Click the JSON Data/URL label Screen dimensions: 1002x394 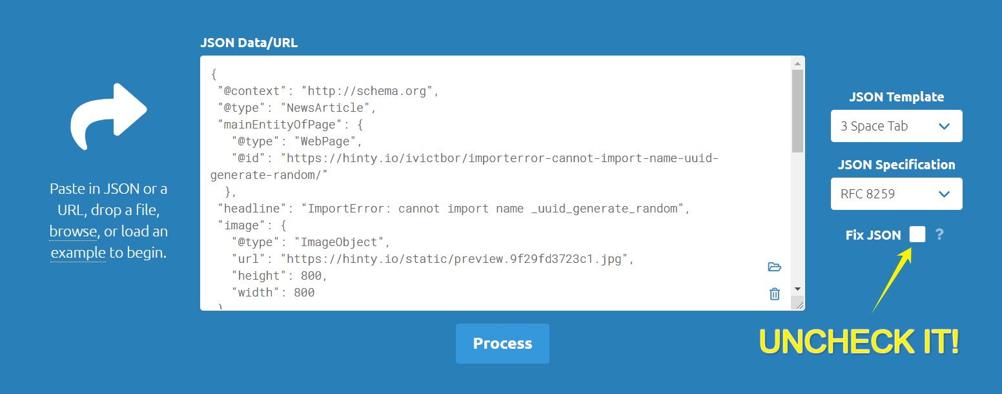click(x=249, y=43)
